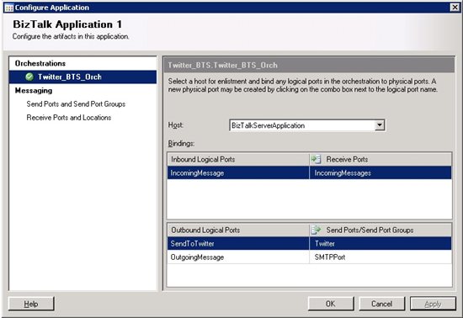Click the Configure Application title bar icon

(9, 8)
